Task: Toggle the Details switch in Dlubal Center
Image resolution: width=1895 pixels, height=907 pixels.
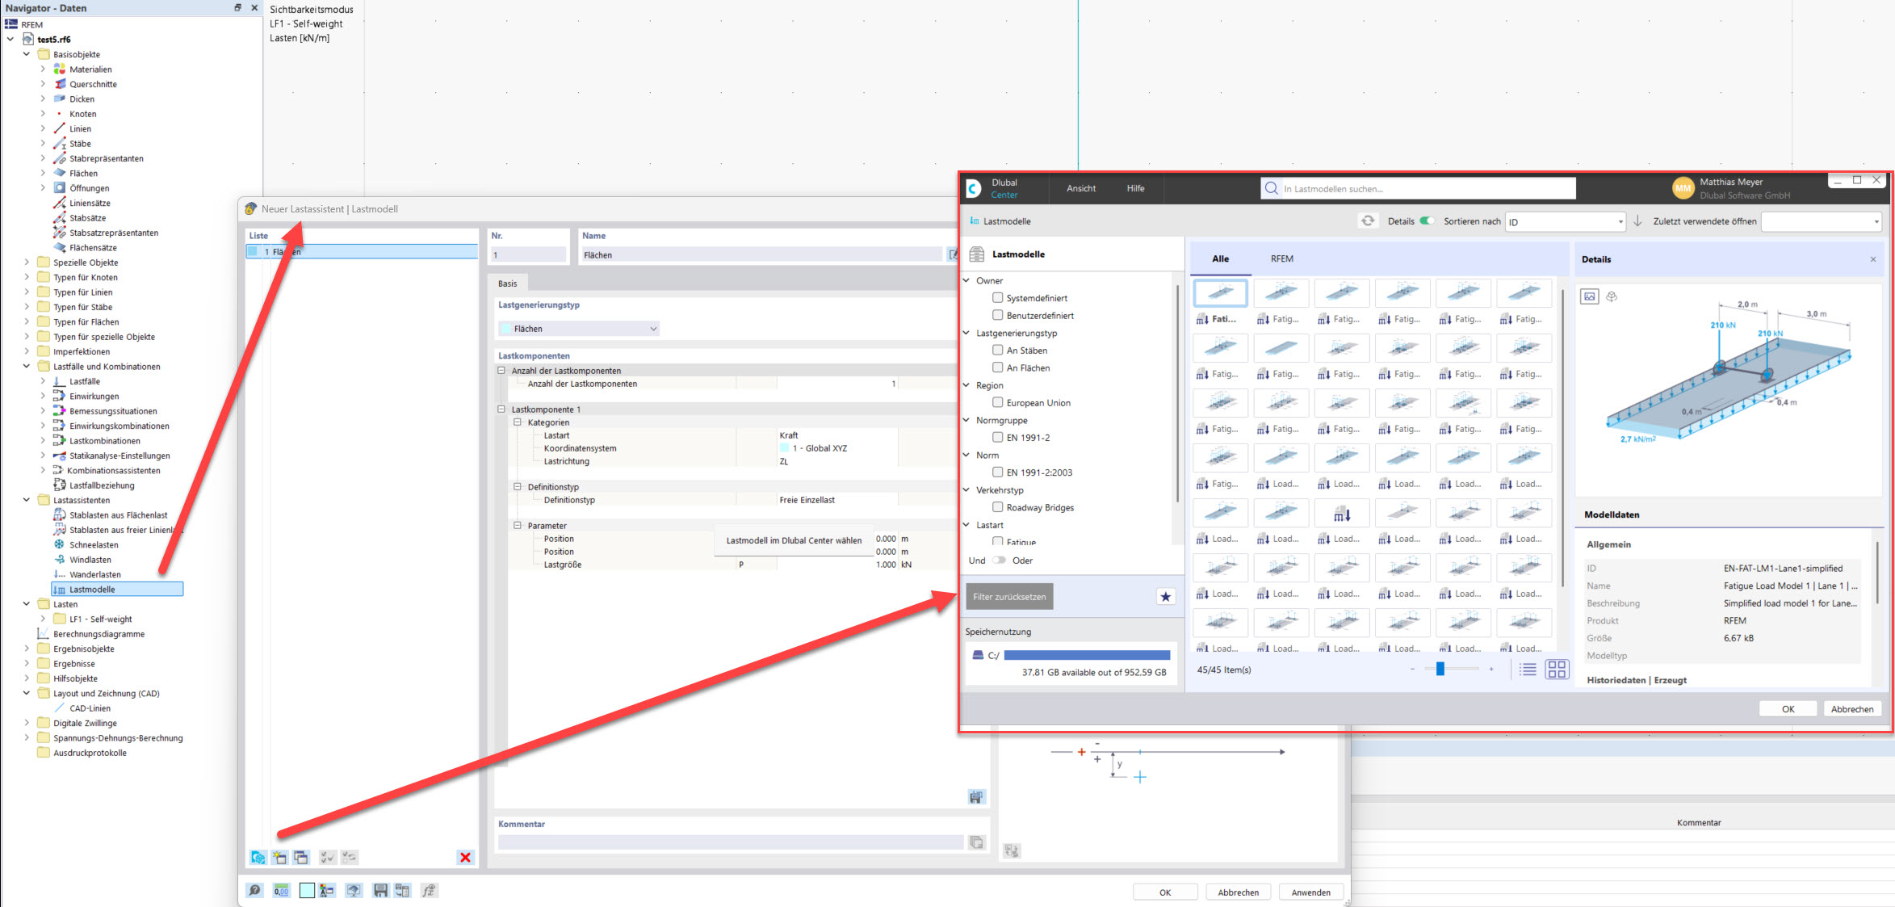Action: click(1426, 220)
